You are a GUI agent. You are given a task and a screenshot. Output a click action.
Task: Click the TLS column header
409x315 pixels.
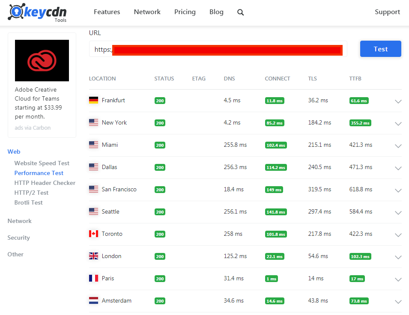[313, 79]
